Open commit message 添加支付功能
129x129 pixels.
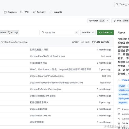point(37,122)
